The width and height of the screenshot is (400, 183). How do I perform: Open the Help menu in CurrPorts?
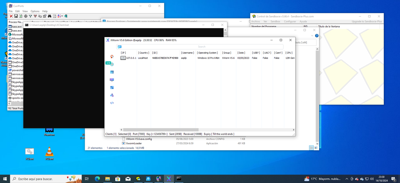tap(45, 11)
